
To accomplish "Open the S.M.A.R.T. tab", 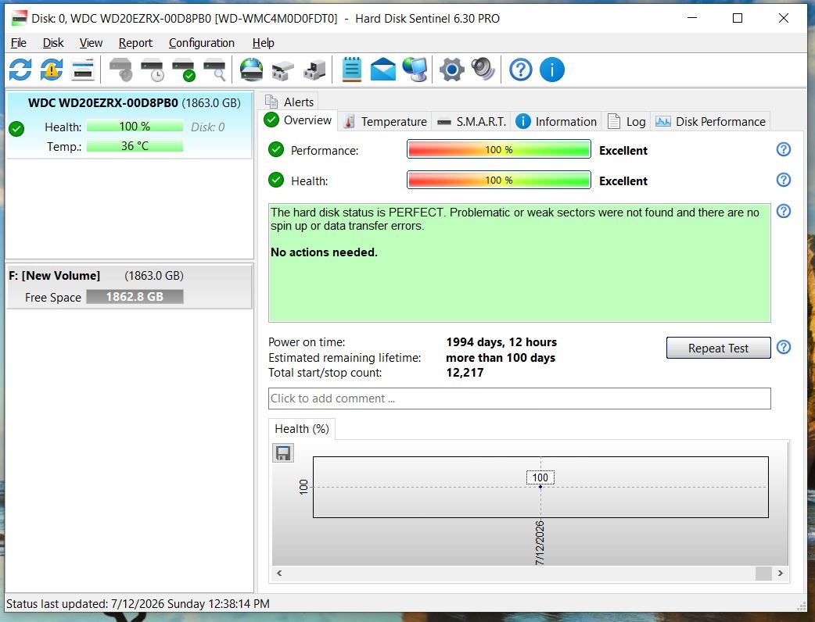I will (472, 121).
